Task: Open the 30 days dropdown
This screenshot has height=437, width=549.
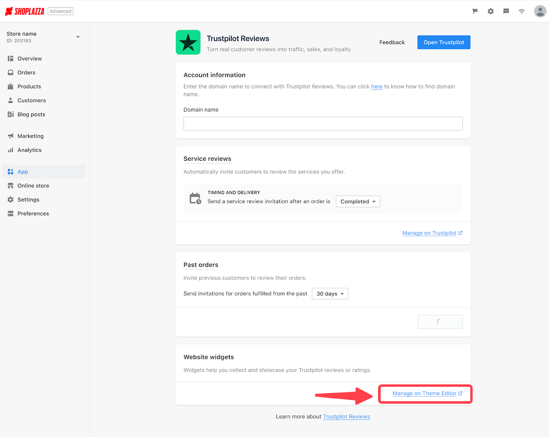Action: point(330,294)
